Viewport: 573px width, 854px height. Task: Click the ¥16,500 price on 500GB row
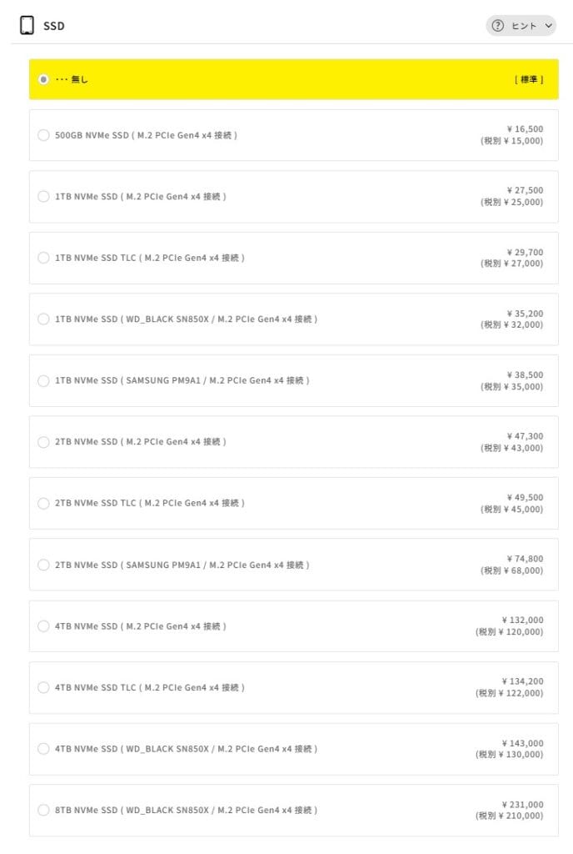[x=525, y=129]
